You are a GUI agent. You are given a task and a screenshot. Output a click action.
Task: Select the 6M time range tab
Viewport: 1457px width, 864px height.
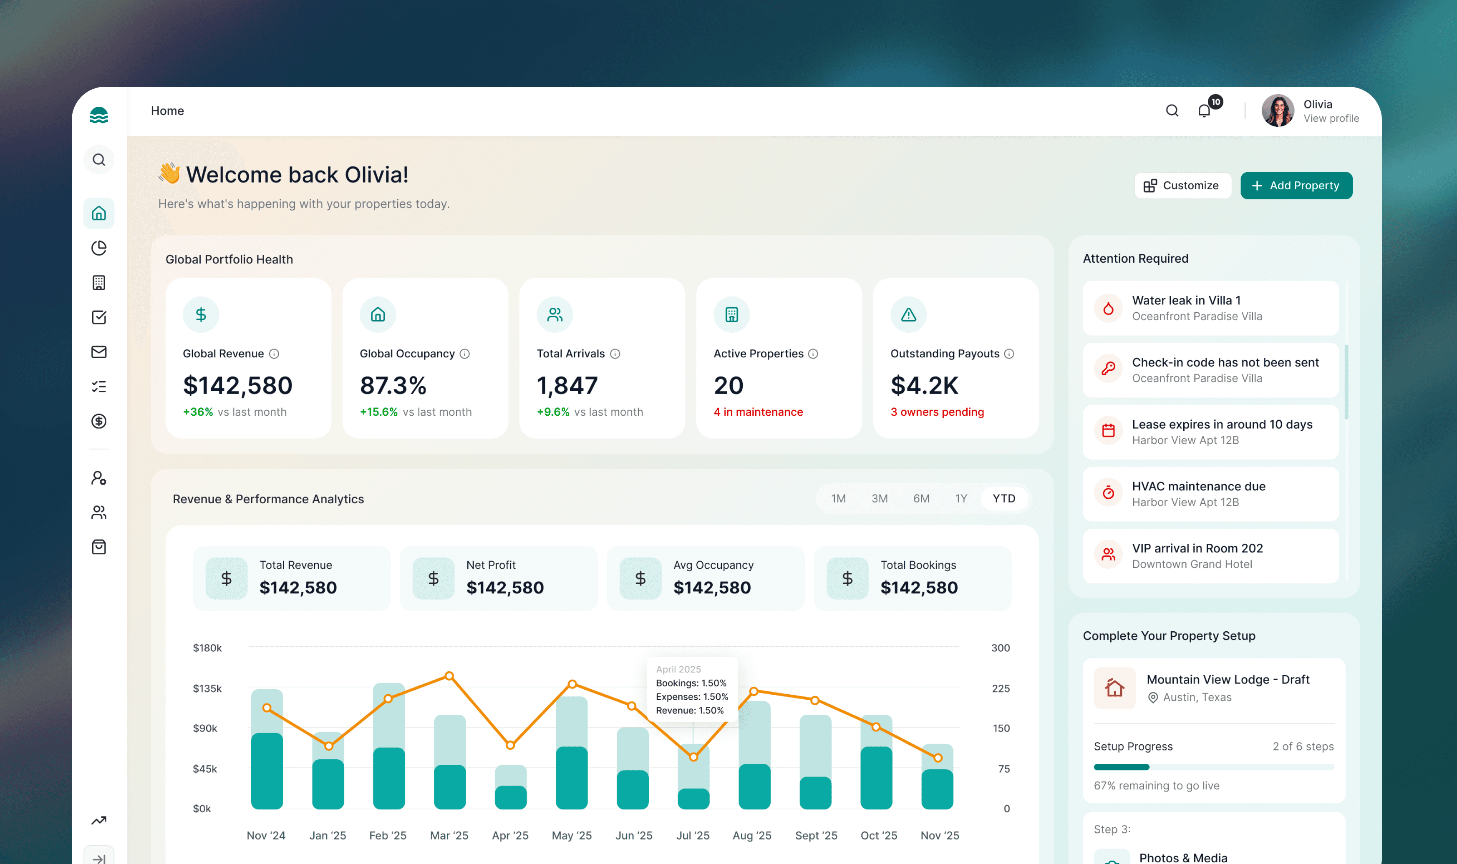click(x=921, y=498)
